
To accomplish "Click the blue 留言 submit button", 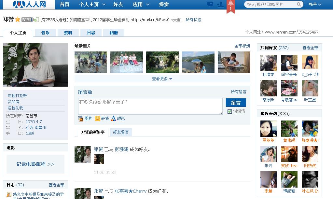I will (x=236, y=103).
